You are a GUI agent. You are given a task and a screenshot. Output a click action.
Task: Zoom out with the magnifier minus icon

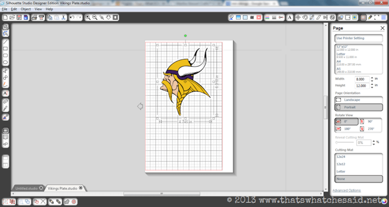[x=94, y=17]
